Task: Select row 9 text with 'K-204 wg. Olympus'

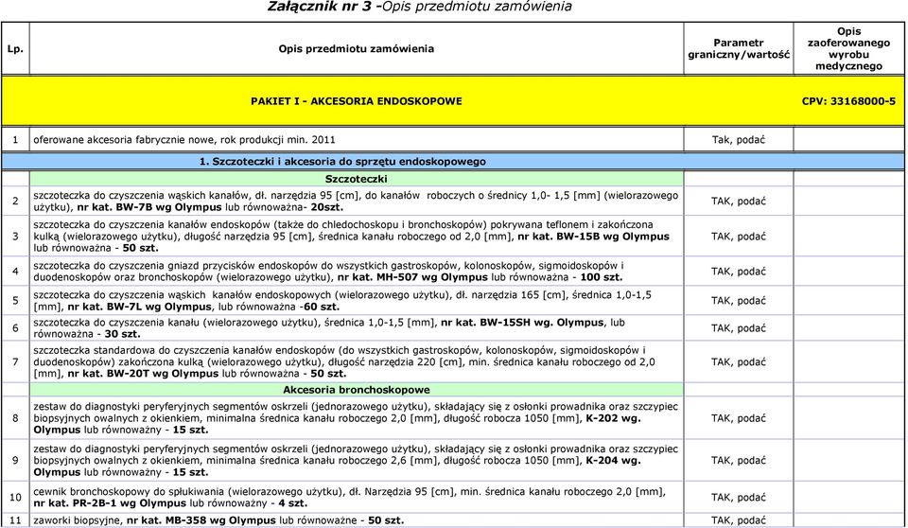Action: click(x=356, y=460)
